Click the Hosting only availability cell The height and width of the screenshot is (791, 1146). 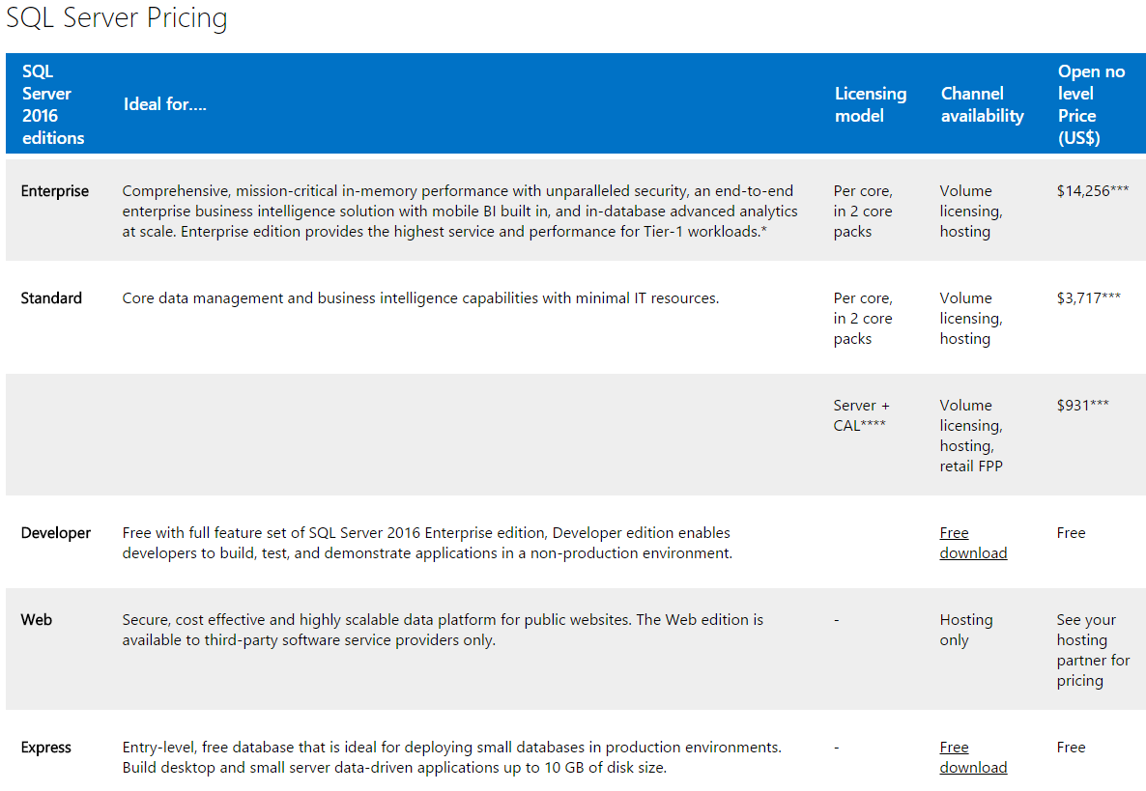pyautogui.click(x=965, y=630)
